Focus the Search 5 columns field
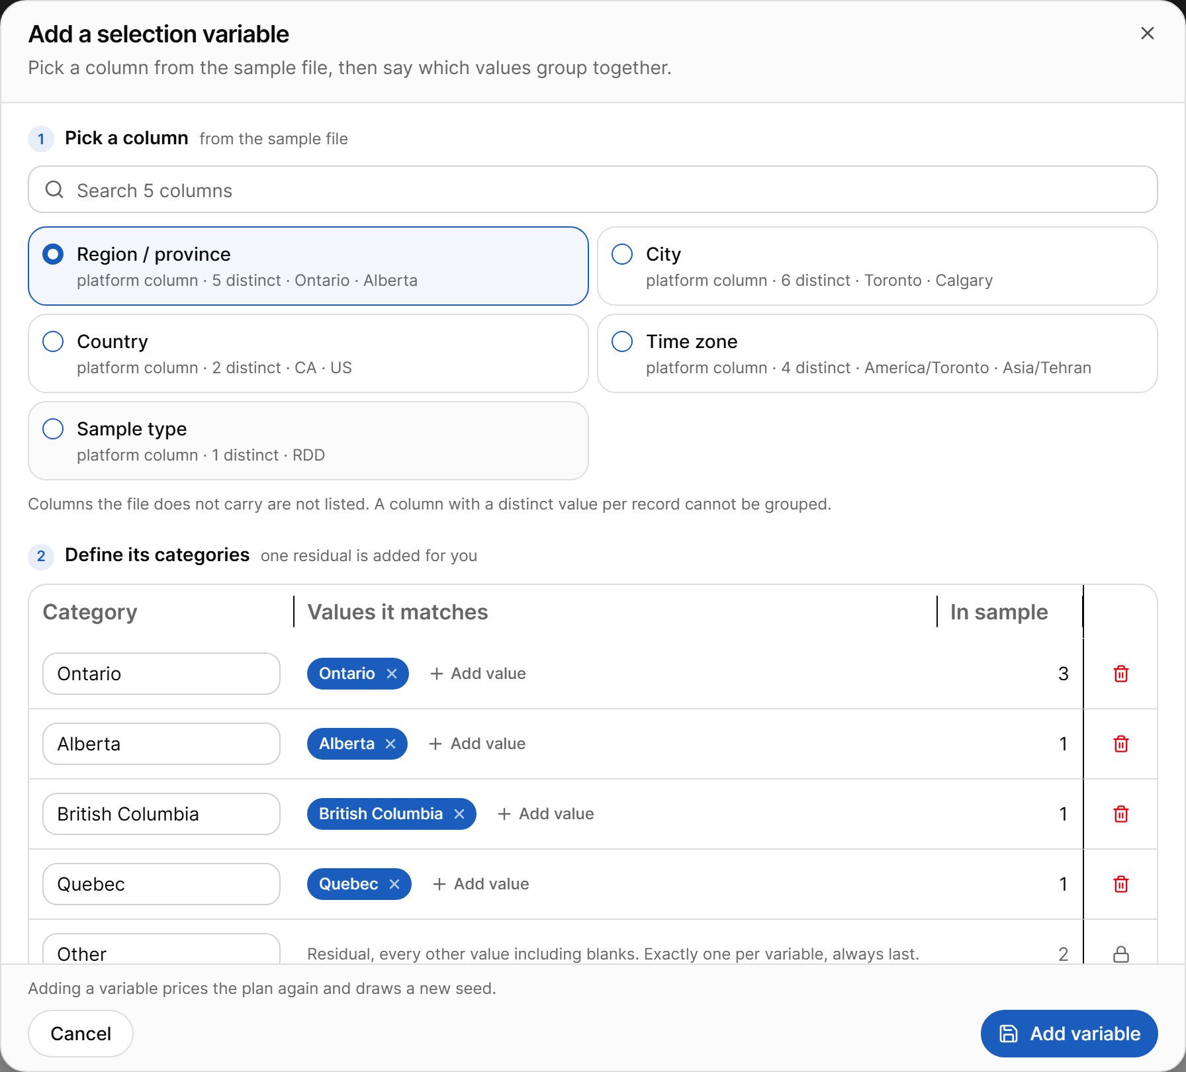 pyautogui.click(x=593, y=190)
